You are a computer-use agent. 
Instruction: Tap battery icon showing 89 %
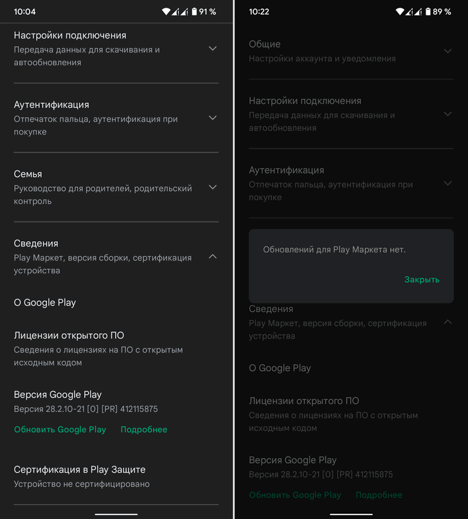coord(428,12)
